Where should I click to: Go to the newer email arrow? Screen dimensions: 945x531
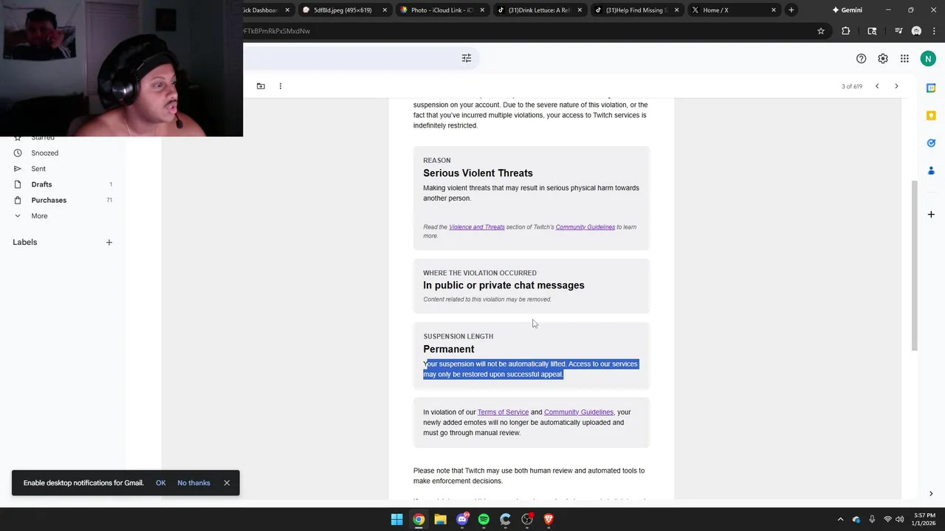tap(877, 86)
